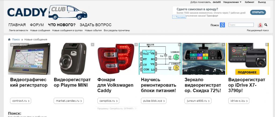Click the Лента активности submenu link
Viewport: 275px width, 117px height.
click(x=19, y=30)
